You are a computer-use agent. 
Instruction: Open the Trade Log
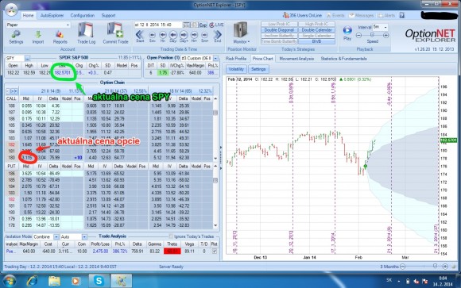coord(86,33)
